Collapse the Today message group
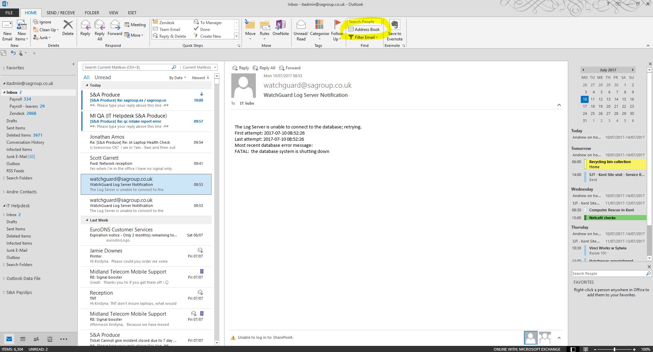This screenshot has height=352, width=653. coord(87,85)
